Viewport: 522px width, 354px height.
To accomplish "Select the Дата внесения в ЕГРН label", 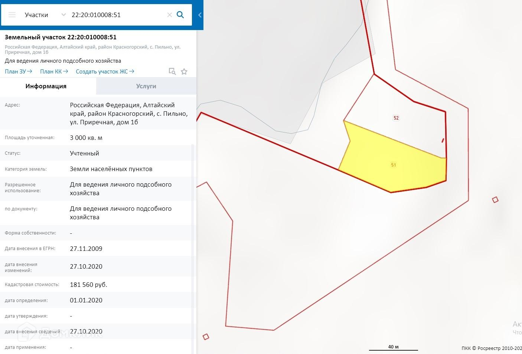I will click(30, 249).
